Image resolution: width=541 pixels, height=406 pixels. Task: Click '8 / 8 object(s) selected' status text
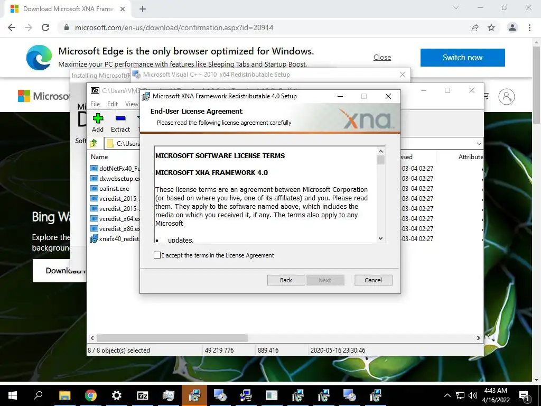(119, 350)
